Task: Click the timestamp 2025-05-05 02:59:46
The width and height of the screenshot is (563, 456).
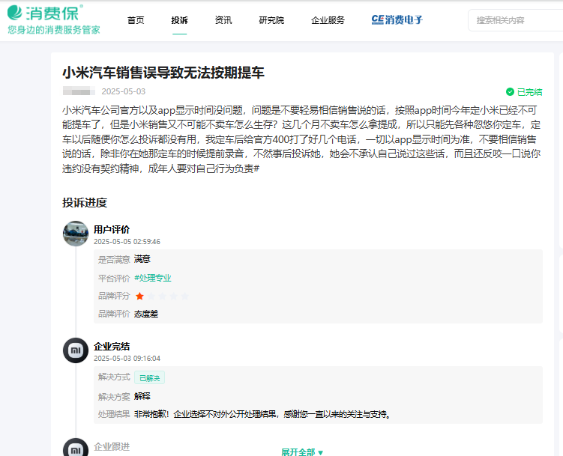Action: [x=127, y=242]
